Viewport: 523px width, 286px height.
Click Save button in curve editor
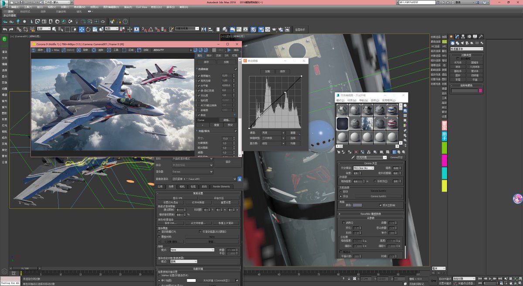[282, 71]
